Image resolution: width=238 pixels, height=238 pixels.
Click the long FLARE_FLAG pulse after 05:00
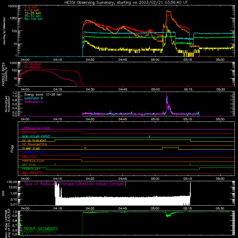tap(170, 148)
